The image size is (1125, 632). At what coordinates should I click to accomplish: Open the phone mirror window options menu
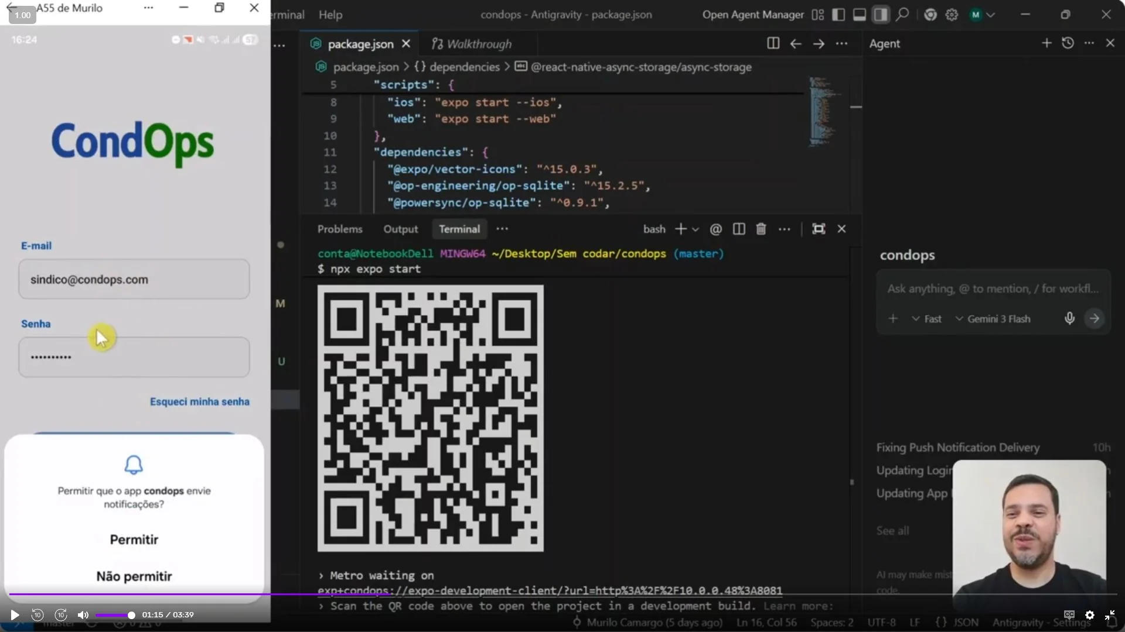pyautogui.click(x=148, y=8)
